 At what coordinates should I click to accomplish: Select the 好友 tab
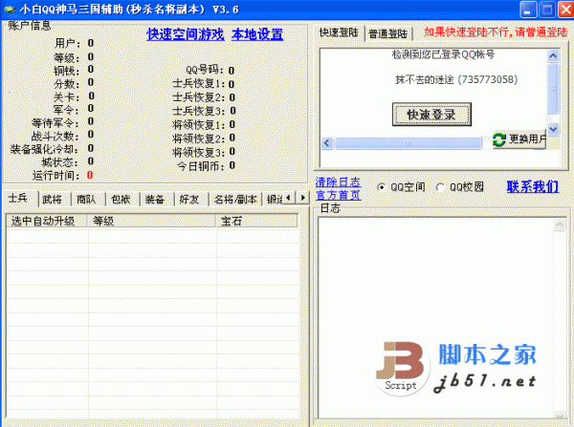tap(189, 200)
